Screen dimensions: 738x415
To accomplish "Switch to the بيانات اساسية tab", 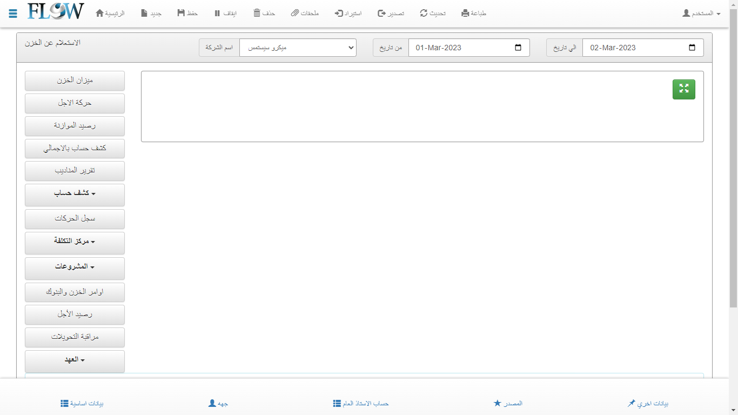I will (x=82, y=403).
